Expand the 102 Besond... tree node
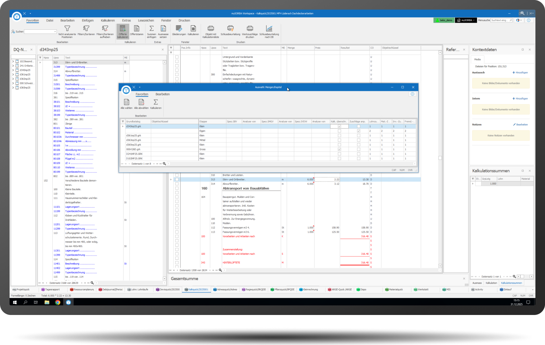 (x=13, y=61)
